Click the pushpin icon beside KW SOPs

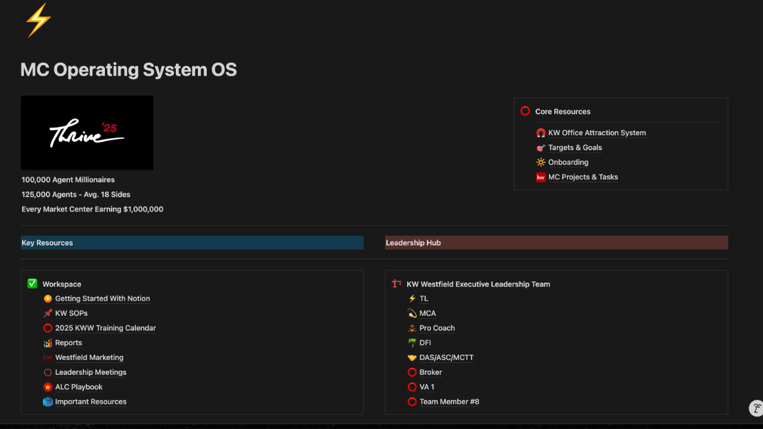click(48, 313)
